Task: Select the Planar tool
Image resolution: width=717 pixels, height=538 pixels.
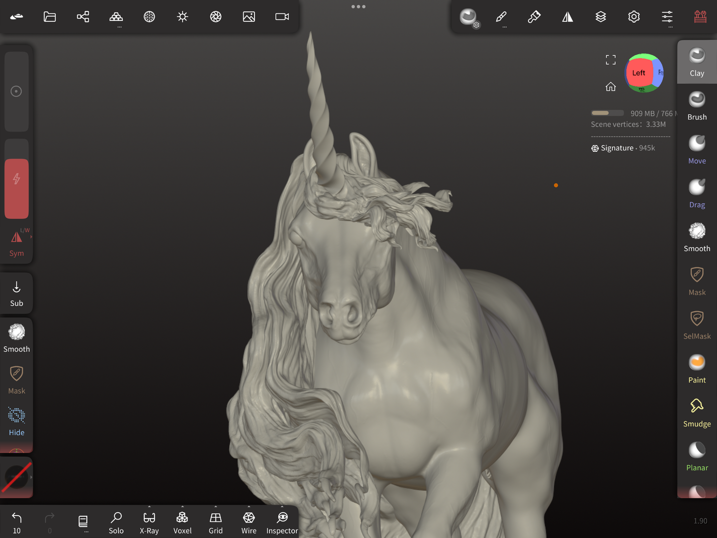Action: coord(697,457)
